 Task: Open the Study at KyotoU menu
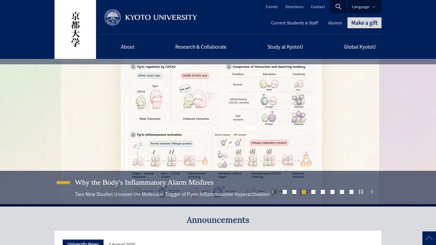pos(285,47)
